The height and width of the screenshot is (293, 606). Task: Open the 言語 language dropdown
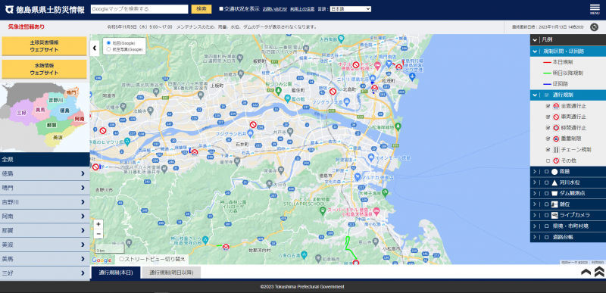(351, 9)
